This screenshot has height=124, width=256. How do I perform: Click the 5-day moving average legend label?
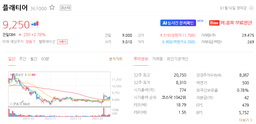click(x=26, y=75)
